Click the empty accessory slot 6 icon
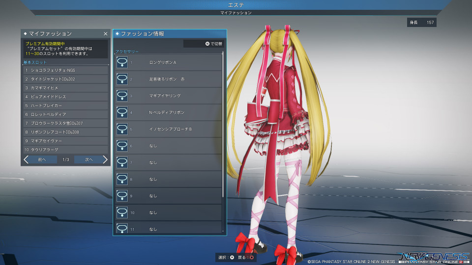 coord(122,146)
